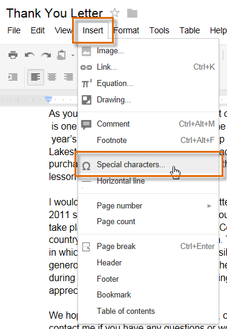
Task: Expand the Page number submenu
Action: point(148,205)
